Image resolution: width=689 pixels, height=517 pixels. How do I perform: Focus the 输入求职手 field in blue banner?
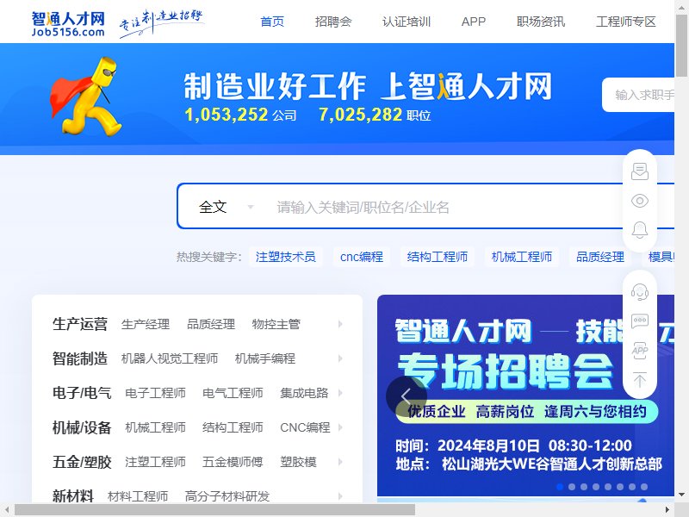pyautogui.click(x=638, y=95)
